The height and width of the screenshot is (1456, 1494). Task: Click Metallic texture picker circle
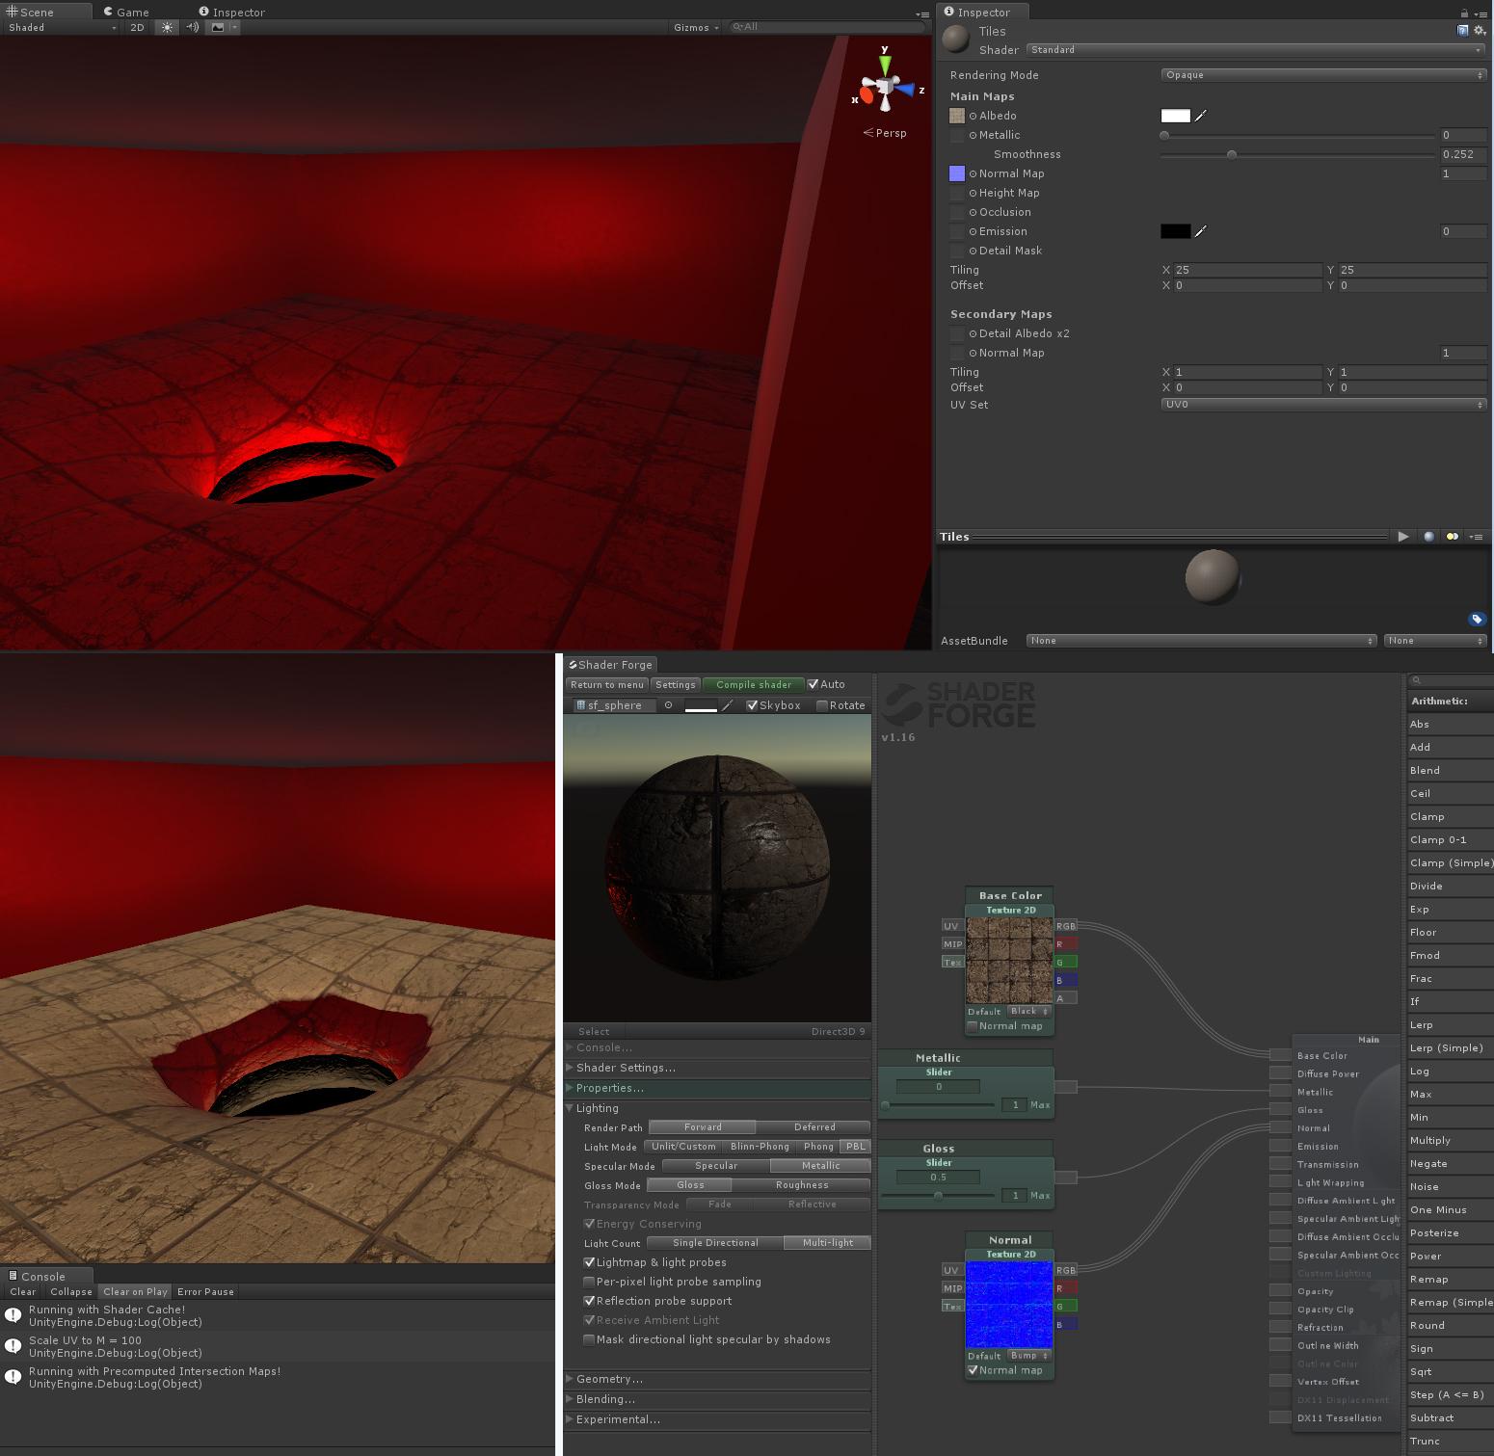973,135
